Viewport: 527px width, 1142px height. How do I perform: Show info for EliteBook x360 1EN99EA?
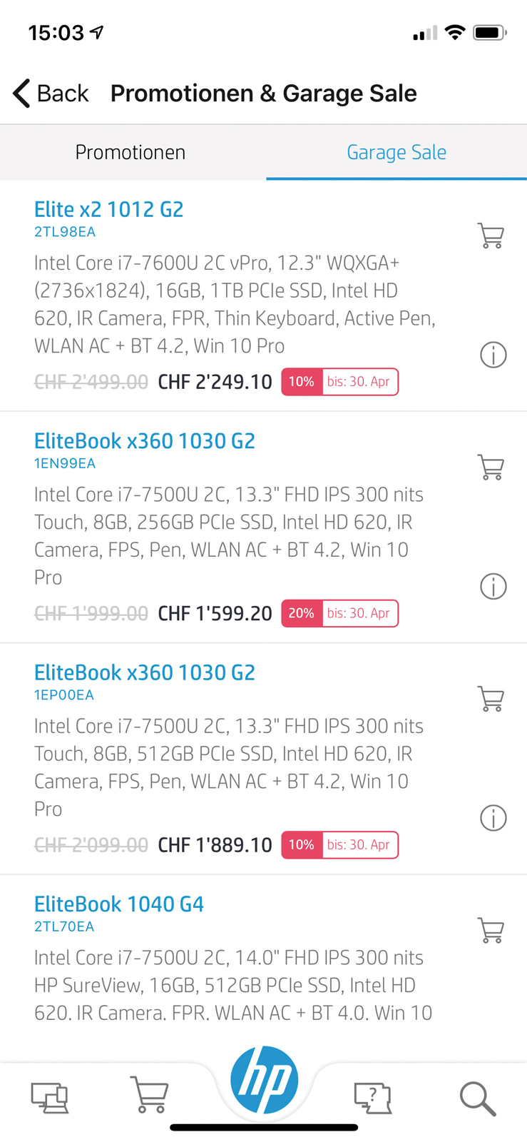[x=493, y=586]
